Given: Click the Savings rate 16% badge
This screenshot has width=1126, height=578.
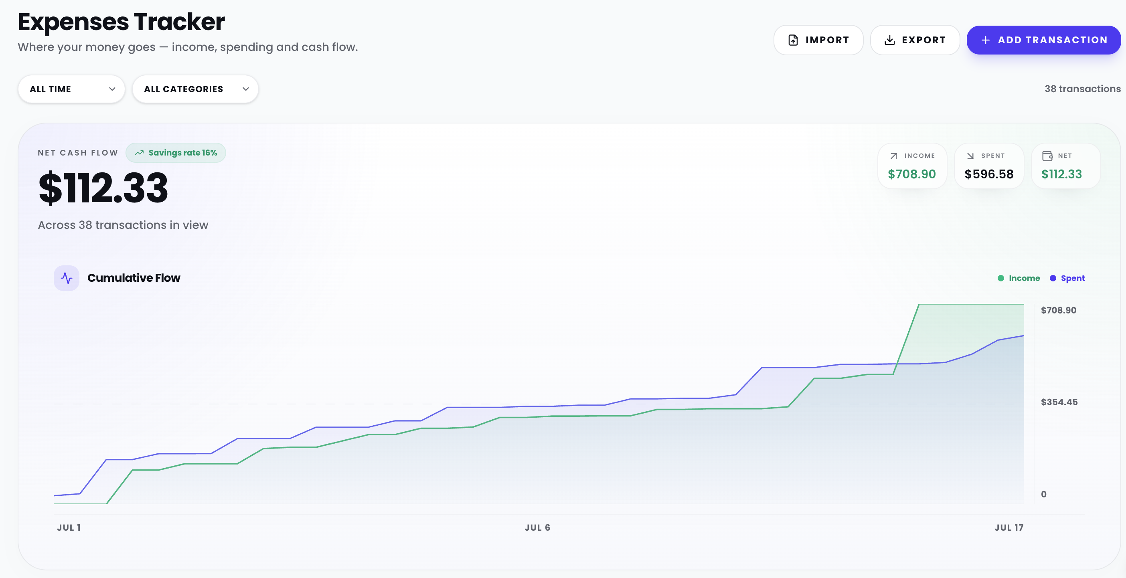Looking at the screenshot, I should (176, 153).
